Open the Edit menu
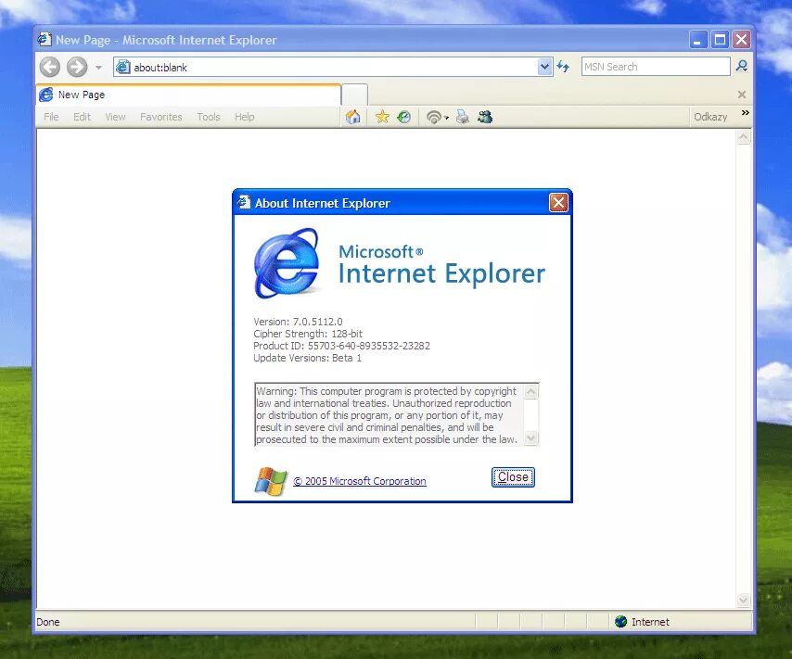This screenshot has width=792, height=659. (82, 117)
